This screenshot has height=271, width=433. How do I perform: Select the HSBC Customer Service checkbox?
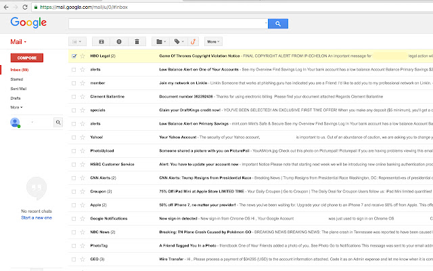74,165
